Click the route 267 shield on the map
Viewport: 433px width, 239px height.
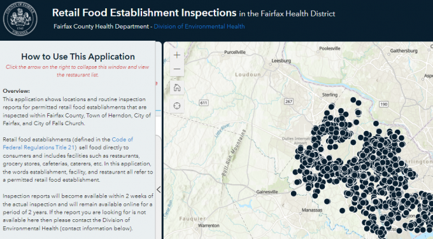click(288, 102)
